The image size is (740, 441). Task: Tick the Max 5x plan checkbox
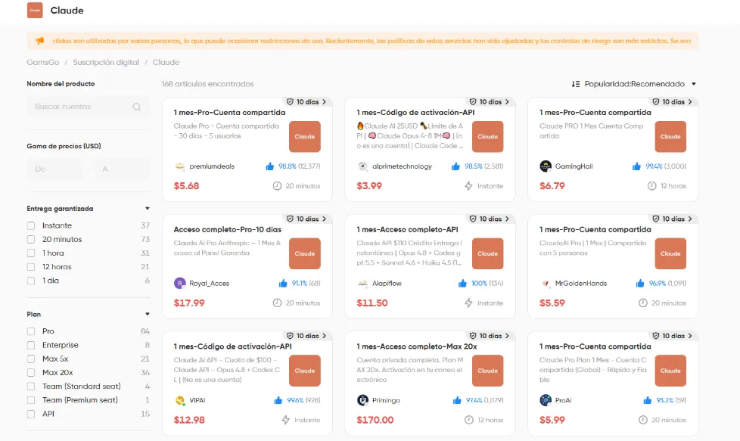(x=31, y=359)
